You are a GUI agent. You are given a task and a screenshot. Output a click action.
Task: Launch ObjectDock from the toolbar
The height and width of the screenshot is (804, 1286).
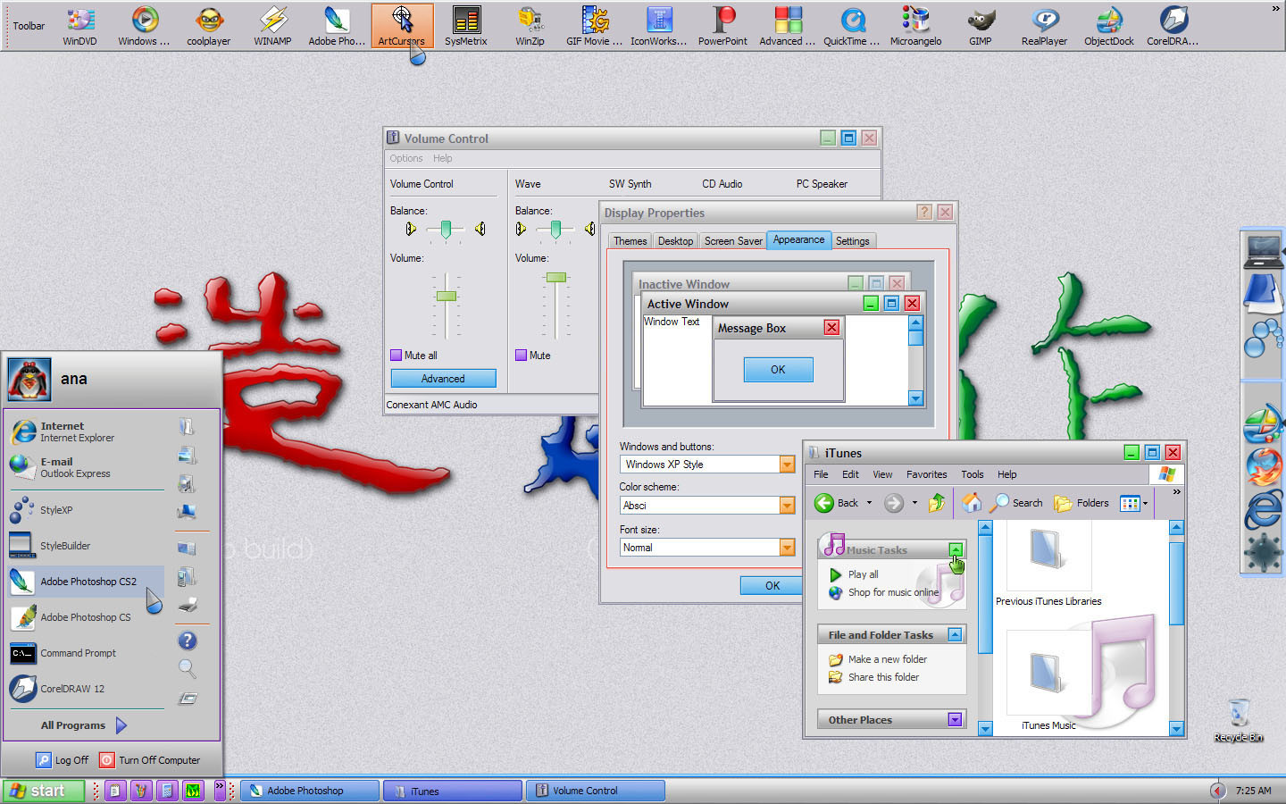[x=1109, y=26]
